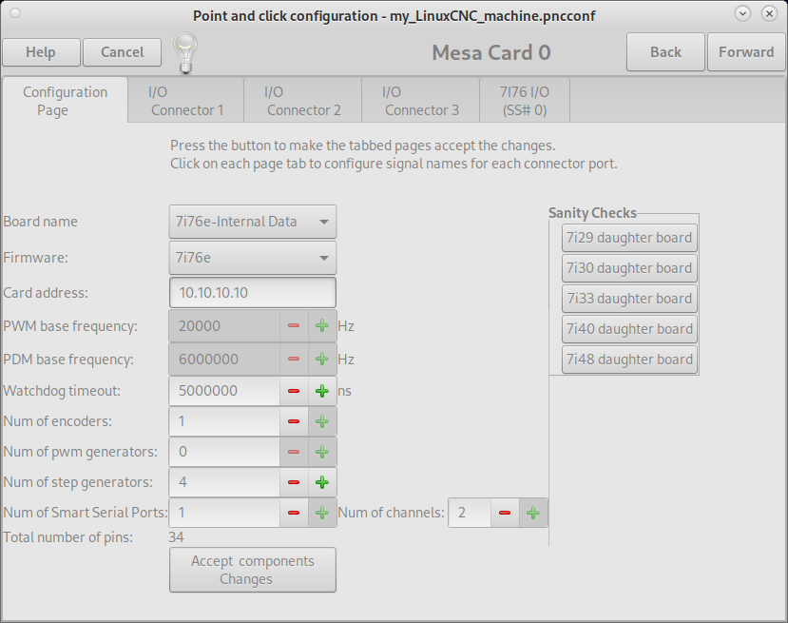The width and height of the screenshot is (788, 623).
Task: Run 7i30 daughter board sanity check
Action: [x=629, y=268]
